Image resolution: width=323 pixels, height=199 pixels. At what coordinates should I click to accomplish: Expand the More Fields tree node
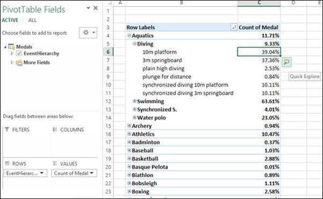[x=12, y=62]
